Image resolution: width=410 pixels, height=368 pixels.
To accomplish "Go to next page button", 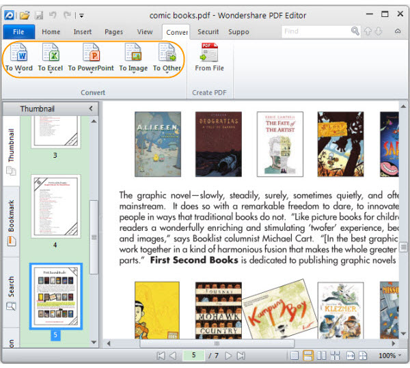I will [228, 356].
